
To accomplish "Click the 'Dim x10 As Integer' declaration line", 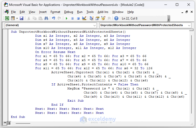I will pos(86,48).
